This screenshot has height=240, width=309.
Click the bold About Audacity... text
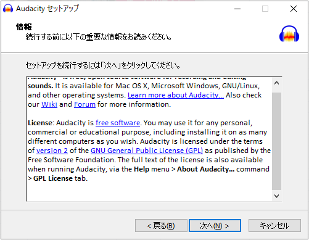pyautogui.click(x=205, y=169)
